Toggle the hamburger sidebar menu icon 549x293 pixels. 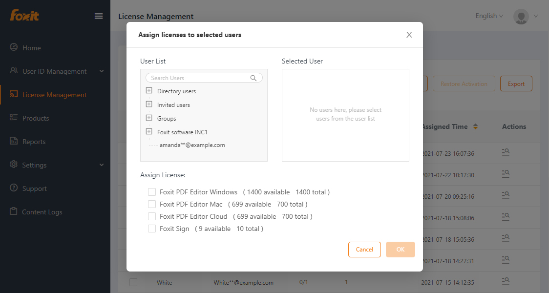(x=99, y=16)
